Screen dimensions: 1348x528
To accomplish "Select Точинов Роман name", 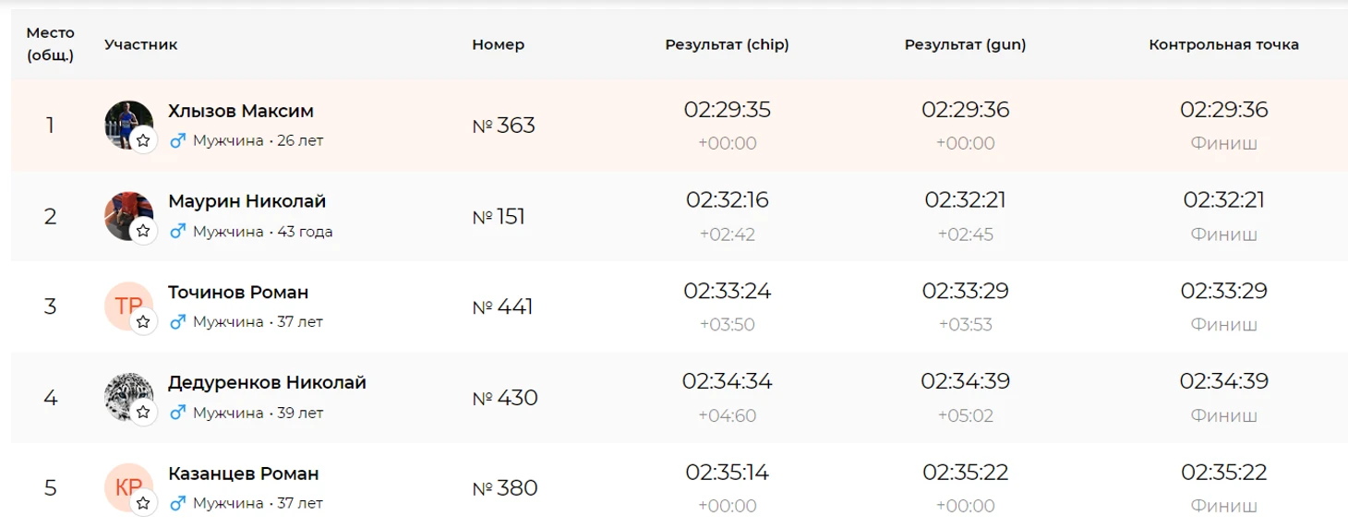I will point(238,293).
